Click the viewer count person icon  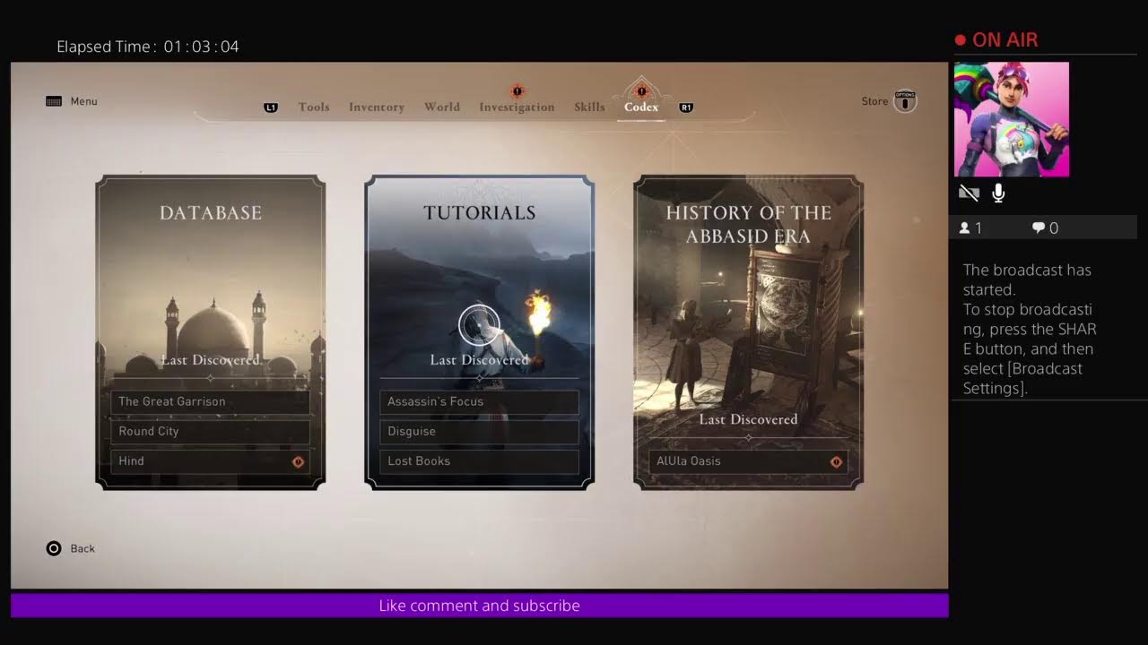[965, 228]
